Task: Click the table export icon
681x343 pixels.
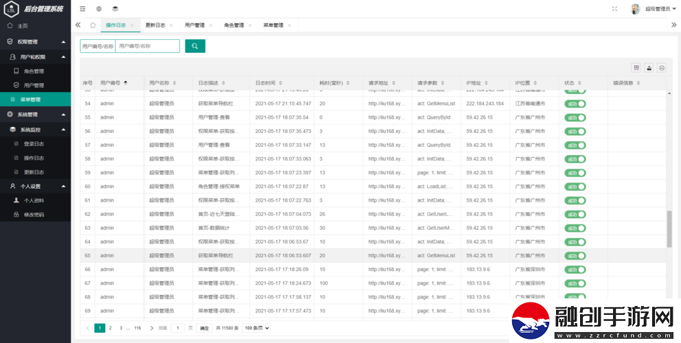Action: [x=649, y=68]
